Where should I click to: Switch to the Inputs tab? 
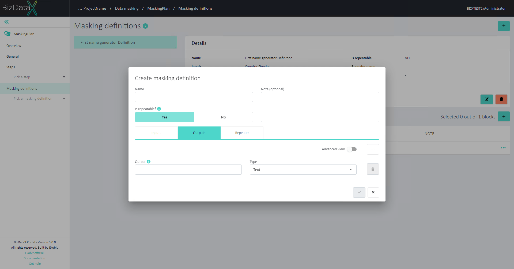tap(156, 133)
